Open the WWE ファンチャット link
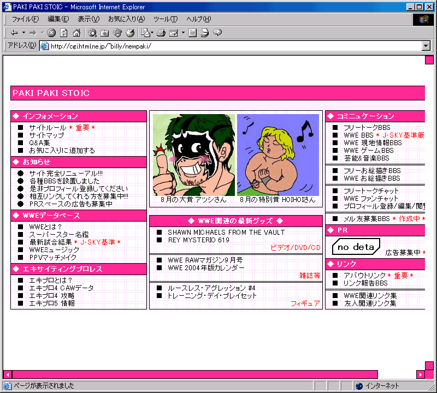437x393 pixels. pos(371,199)
